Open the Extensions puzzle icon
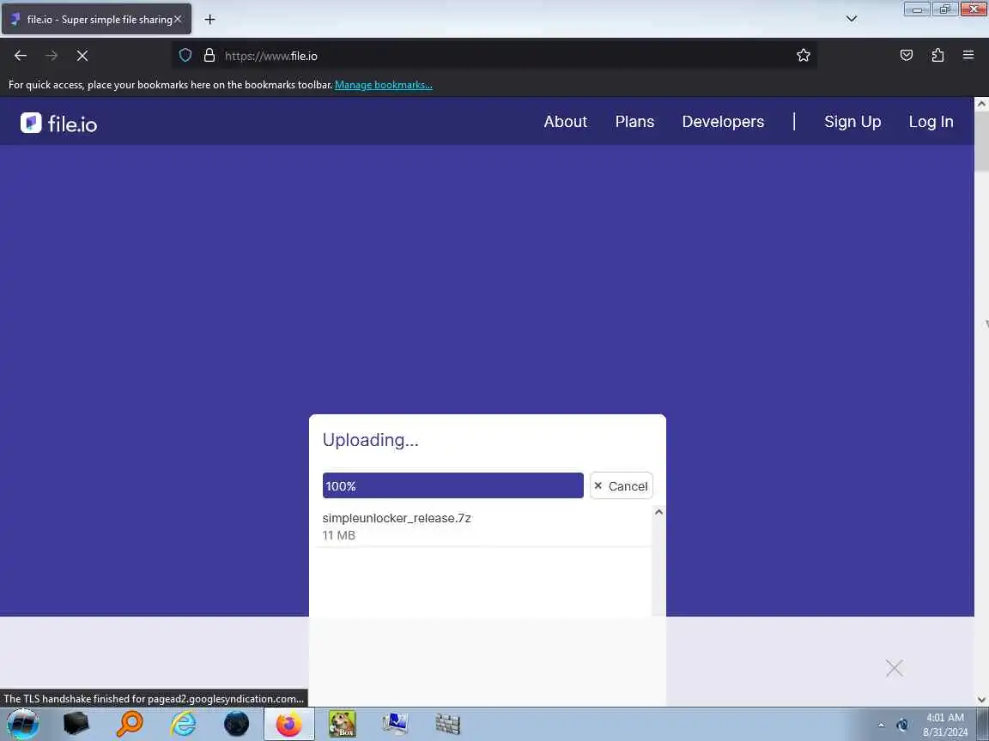This screenshot has width=989, height=741. click(x=937, y=56)
